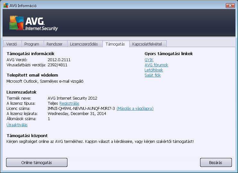Screen dimensions: 238x173
Task: Select the Rendszer tab
Action: (55, 44)
